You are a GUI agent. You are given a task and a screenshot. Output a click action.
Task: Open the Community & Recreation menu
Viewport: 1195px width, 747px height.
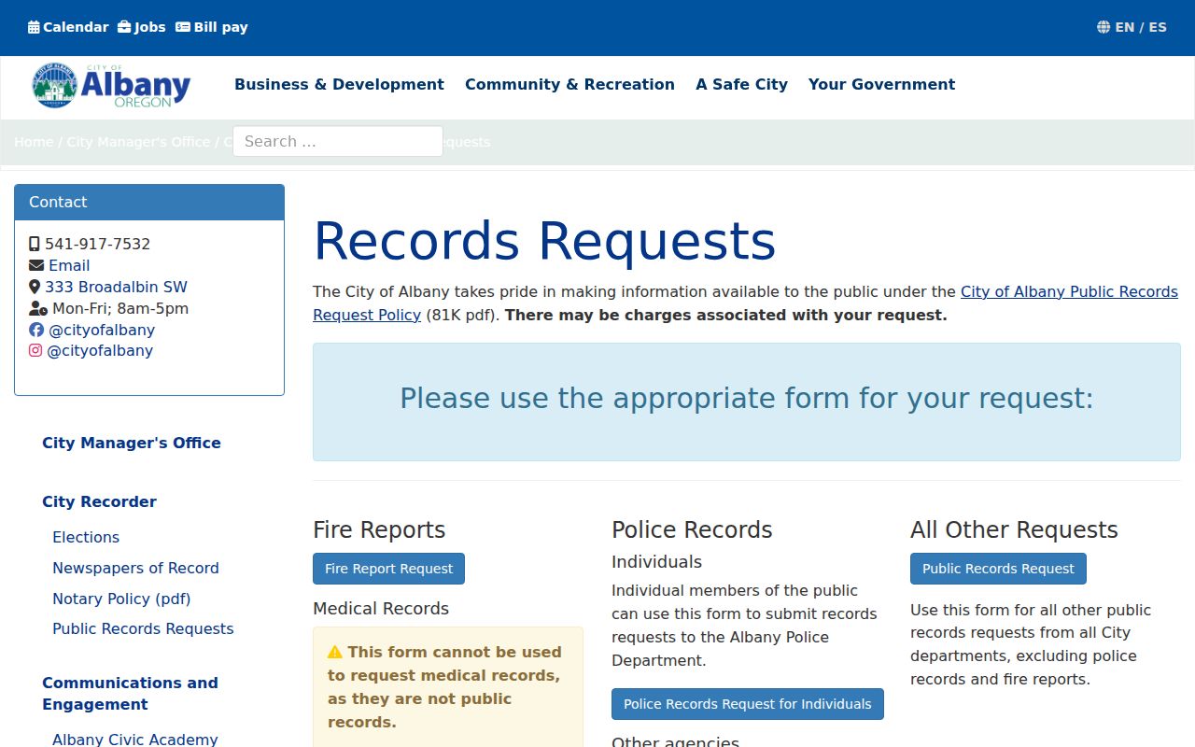569,84
